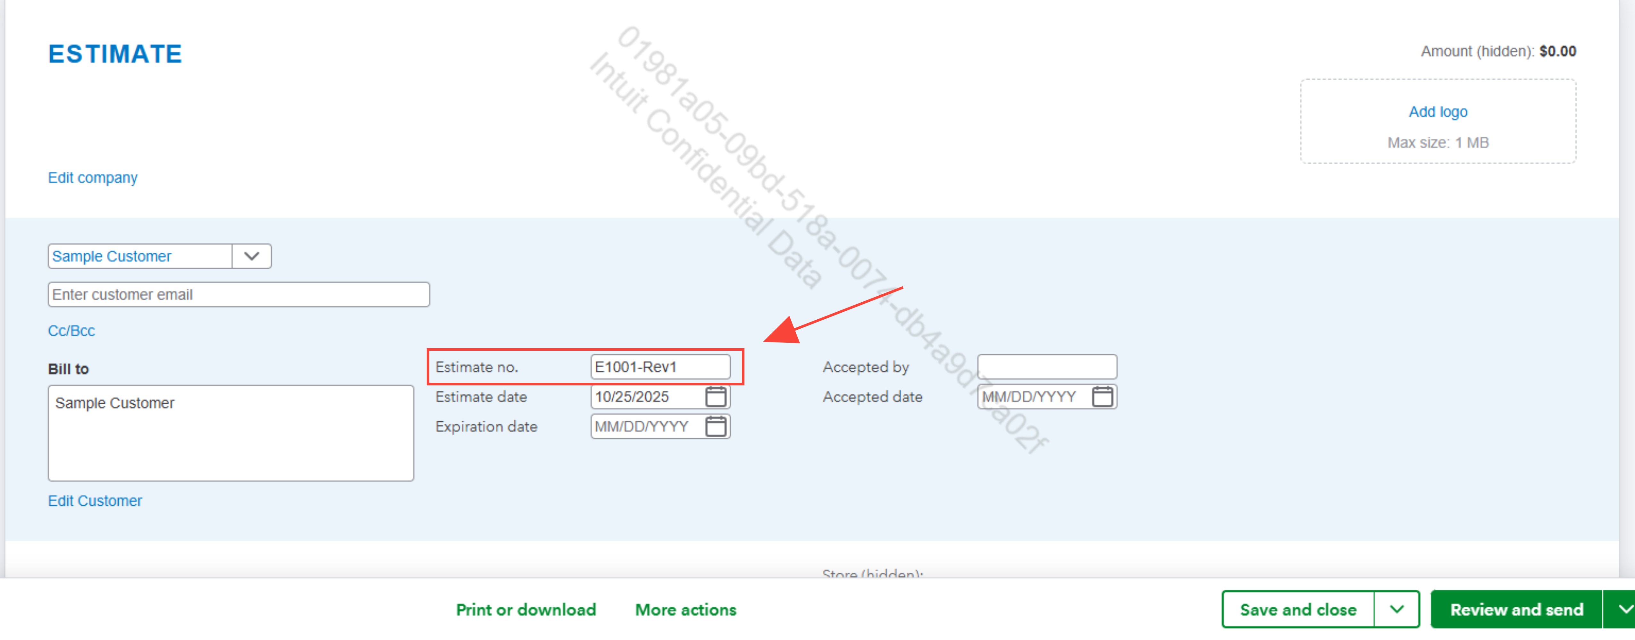This screenshot has width=1635, height=640.
Task: Open the Accepted date calendar picker
Action: click(x=1102, y=397)
